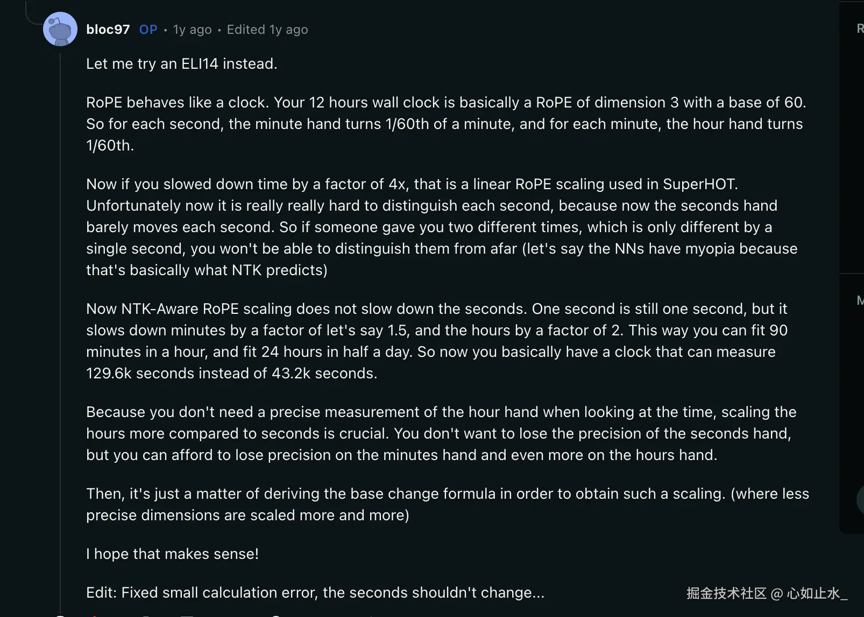Click the paragraph starting "Now if you slowed down"
The width and height of the screenshot is (864, 617).
441,227
